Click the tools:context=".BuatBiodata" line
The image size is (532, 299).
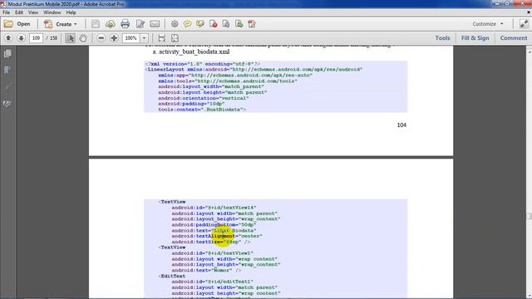[202, 110]
